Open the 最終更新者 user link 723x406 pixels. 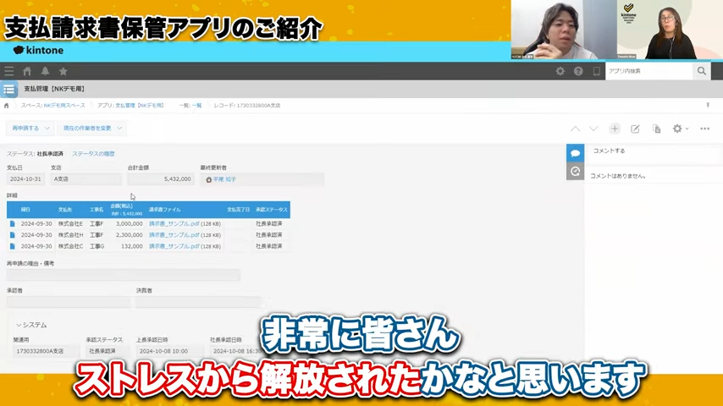(224, 179)
